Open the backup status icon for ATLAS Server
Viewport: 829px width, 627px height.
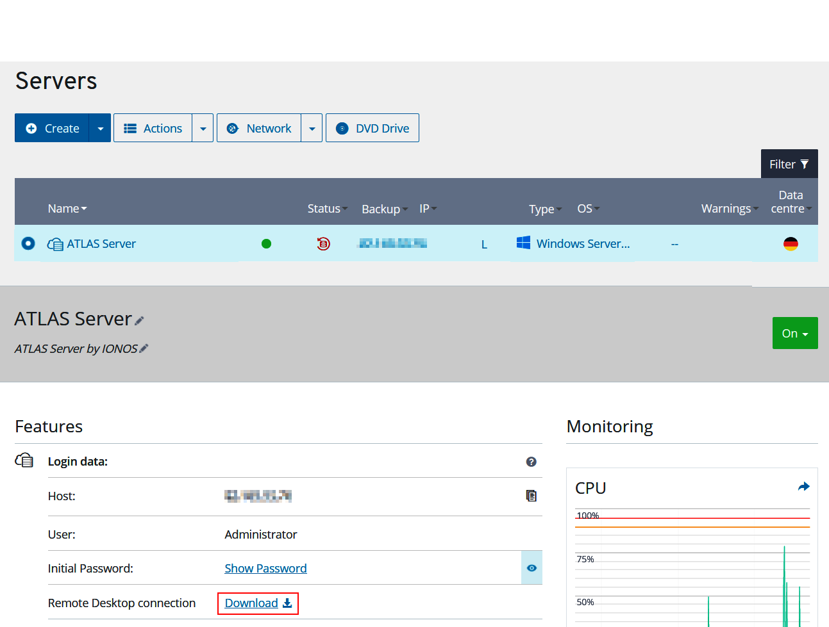(x=322, y=243)
